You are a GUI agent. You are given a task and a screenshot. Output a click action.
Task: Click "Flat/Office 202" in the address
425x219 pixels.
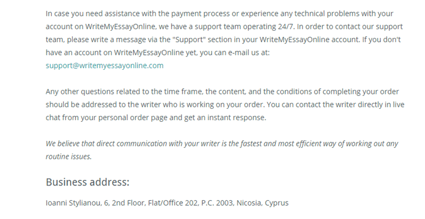coord(173,203)
